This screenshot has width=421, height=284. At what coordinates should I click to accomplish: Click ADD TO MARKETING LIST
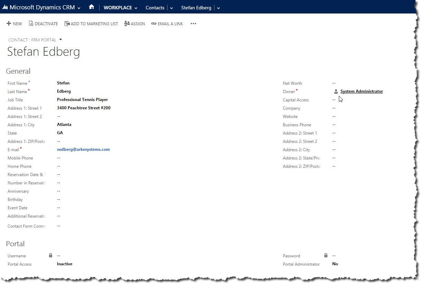click(x=94, y=24)
